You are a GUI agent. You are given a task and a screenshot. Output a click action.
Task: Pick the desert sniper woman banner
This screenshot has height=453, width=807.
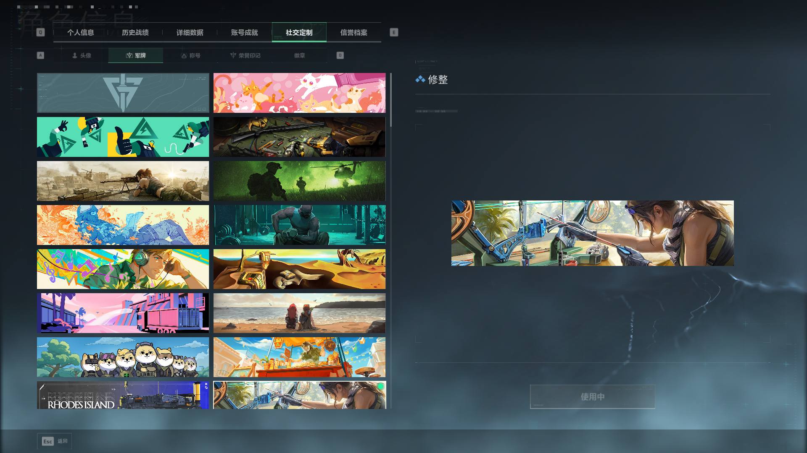coord(123,181)
